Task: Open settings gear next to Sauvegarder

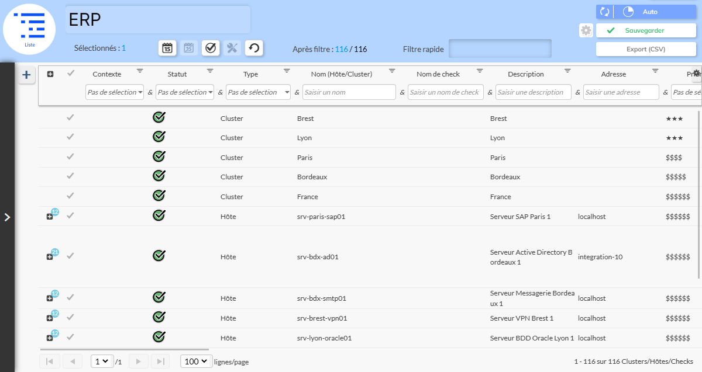Action: tap(586, 30)
